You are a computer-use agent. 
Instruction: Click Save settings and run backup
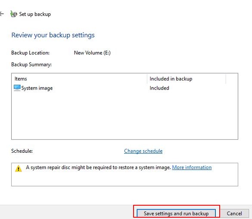click(x=176, y=213)
